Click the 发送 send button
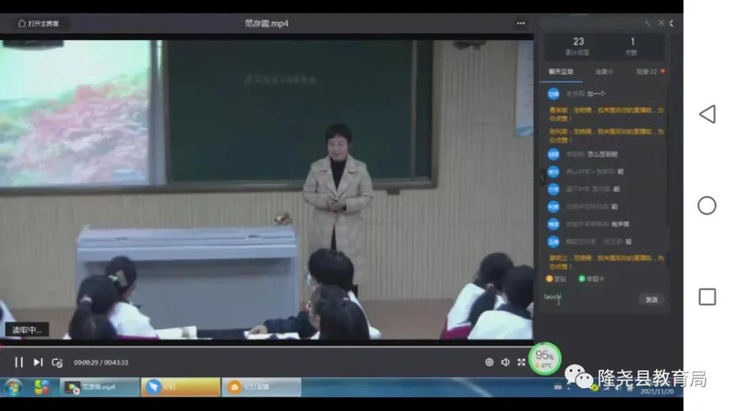731x411 pixels. [652, 300]
